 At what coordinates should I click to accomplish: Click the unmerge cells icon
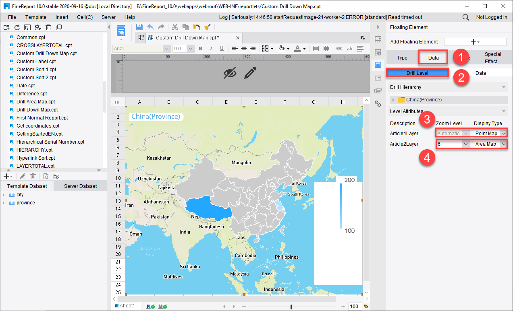click(x=326, y=49)
